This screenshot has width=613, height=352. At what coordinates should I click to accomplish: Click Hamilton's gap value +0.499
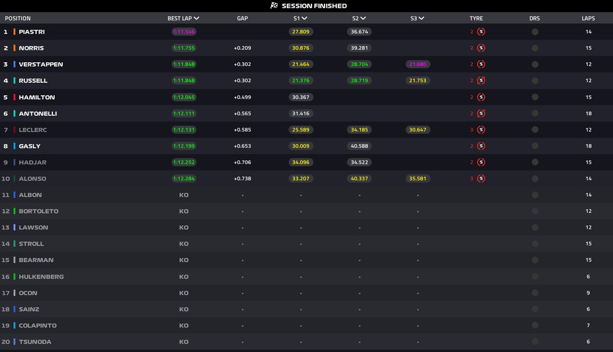pyautogui.click(x=242, y=97)
